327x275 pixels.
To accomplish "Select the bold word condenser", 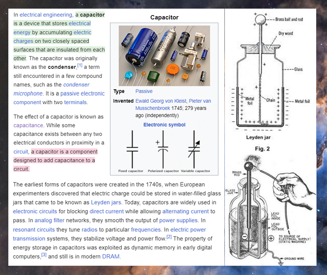I will point(62,67).
